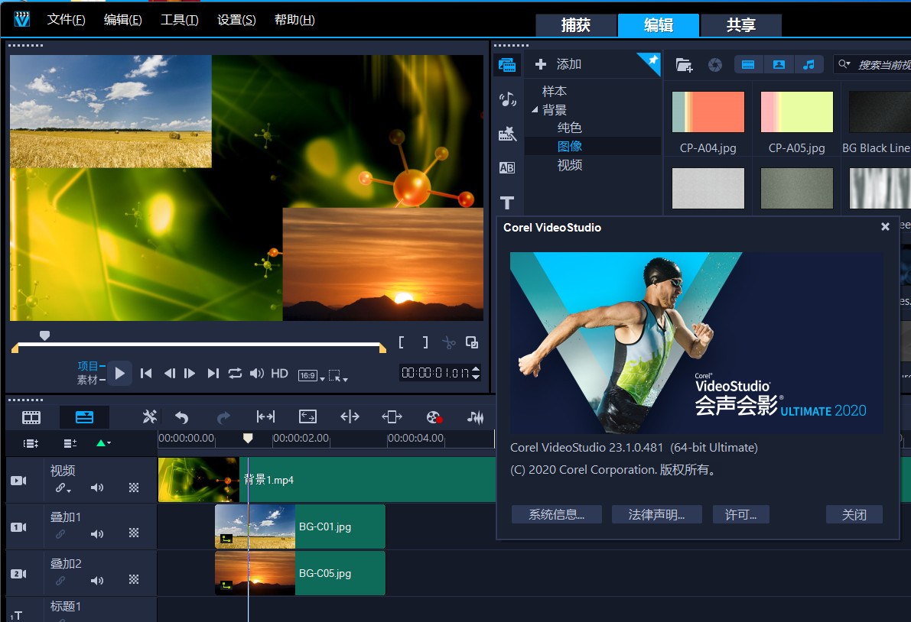Open the 设置(S) menu

pos(236,20)
